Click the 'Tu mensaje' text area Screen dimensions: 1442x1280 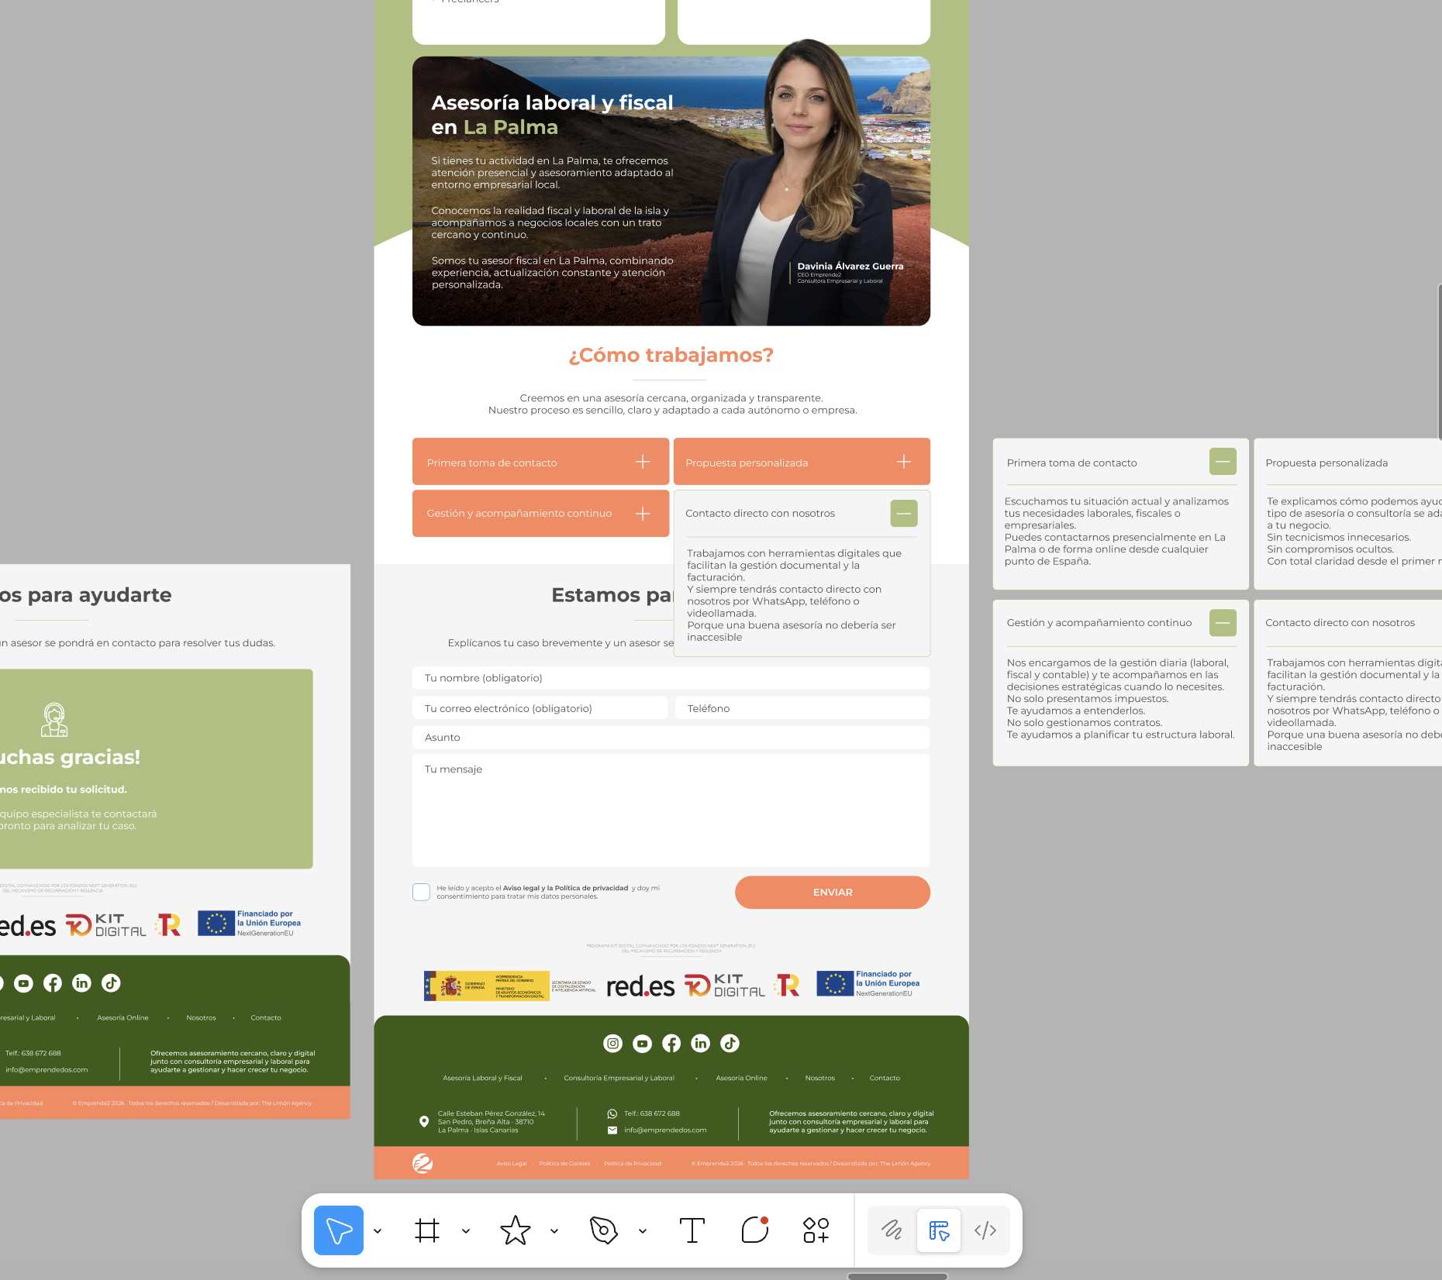pyautogui.click(x=671, y=810)
